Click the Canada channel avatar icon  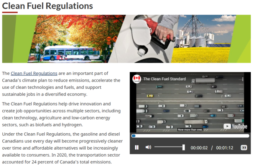click(x=136, y=79)
